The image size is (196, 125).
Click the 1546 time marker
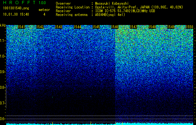(x=115, y=27)
